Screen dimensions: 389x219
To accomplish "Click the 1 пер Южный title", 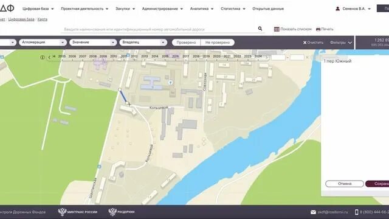I will point(337,61).
